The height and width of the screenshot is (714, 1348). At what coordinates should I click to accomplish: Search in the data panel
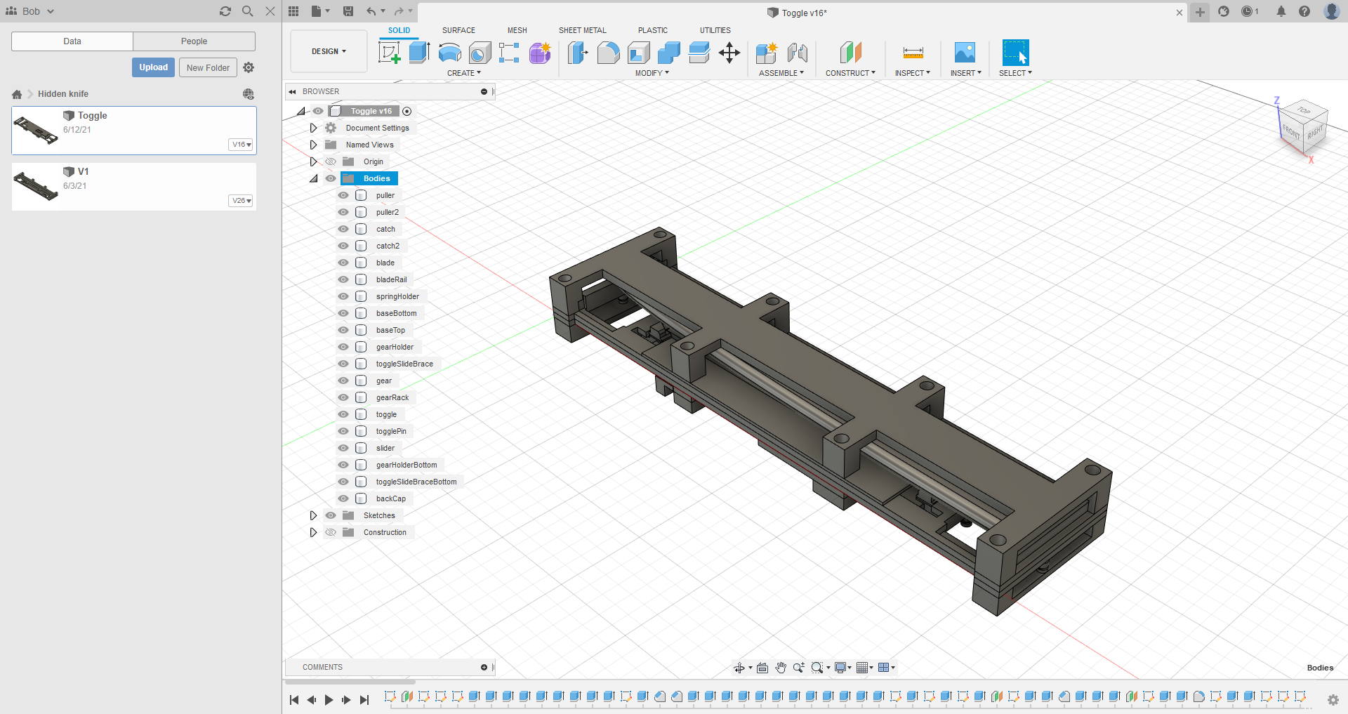248,11
